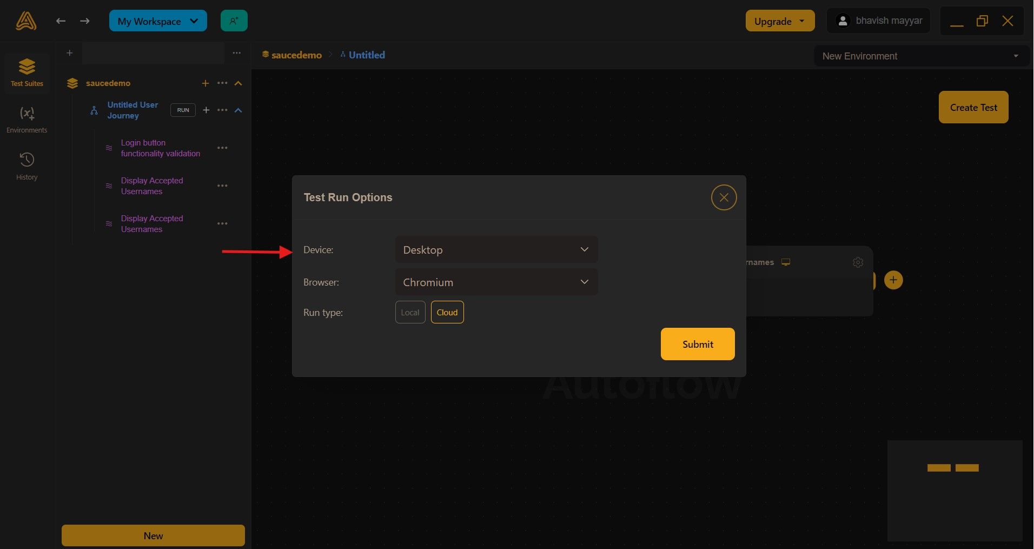Collapse the saucedemo test suite

pyautogui.click(x=238, y=83)
